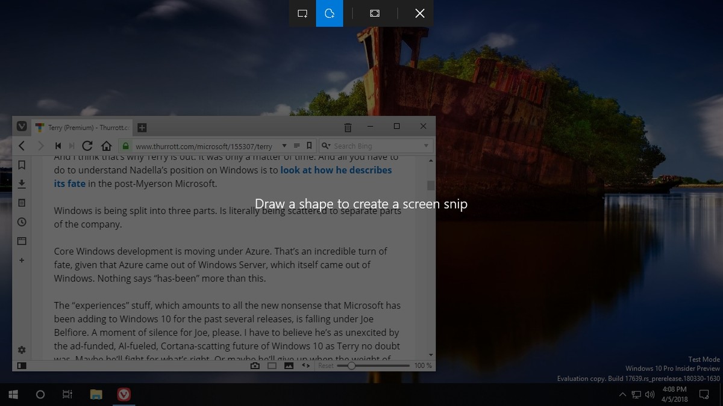The height and width of the screenshot is (406, 723).
Task: Reload the page in Vivaldi
Action: click(87, 146)
